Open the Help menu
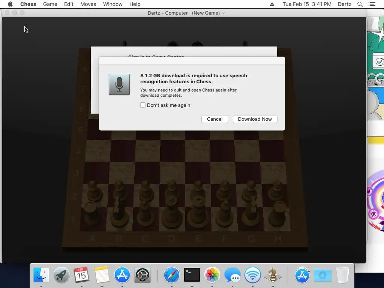The image size is (384, 288). [x=135, y=4]
